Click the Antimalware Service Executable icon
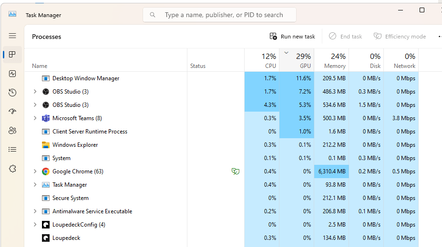Image resolution: width=442 pixels, height=247 pixels. click(46, 211)
